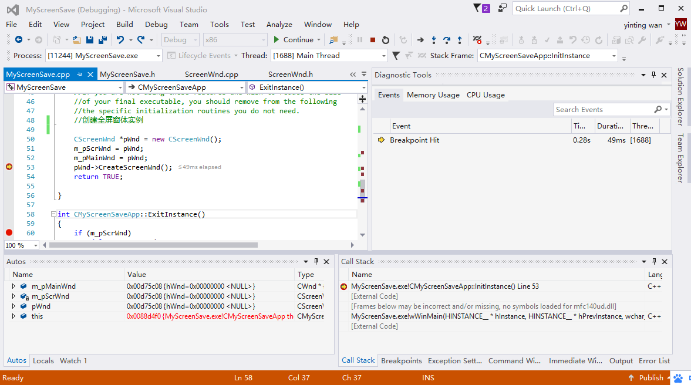Open the Solution Explorer side tab
Screen dimensions: 691x385
pyautogui.click(x=681, y=97)
